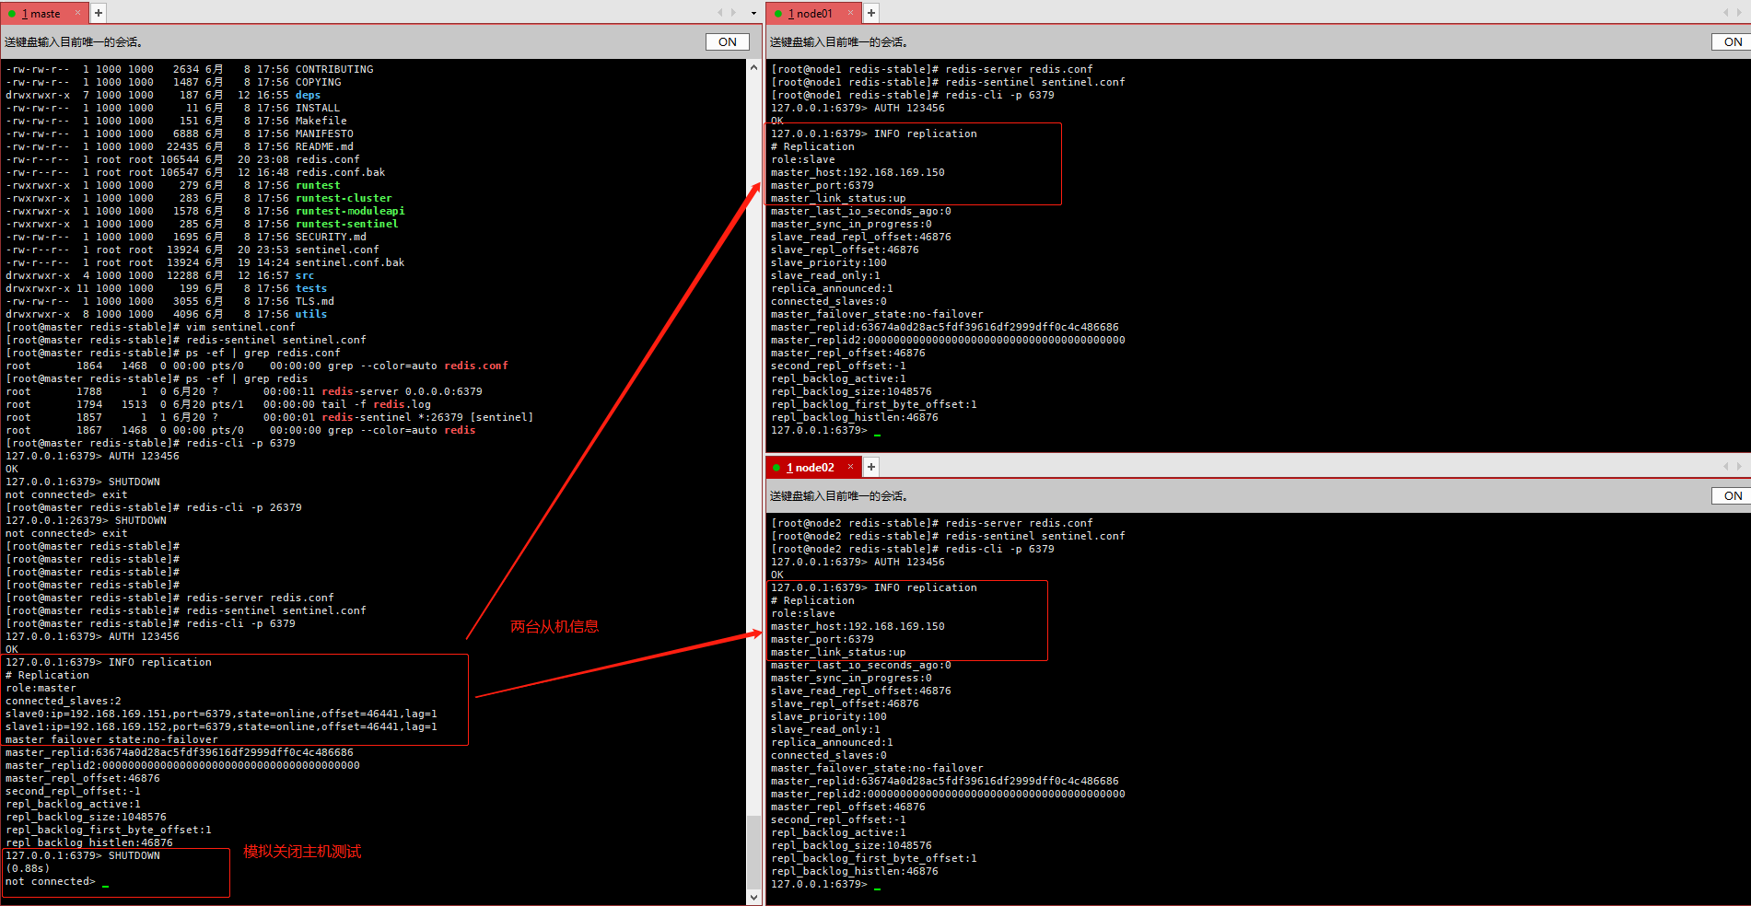The height and width of the screenshot is (906, 1751).
Task: Click 'SECURITY.md' file name in listing
Action: tap(331, 238)
